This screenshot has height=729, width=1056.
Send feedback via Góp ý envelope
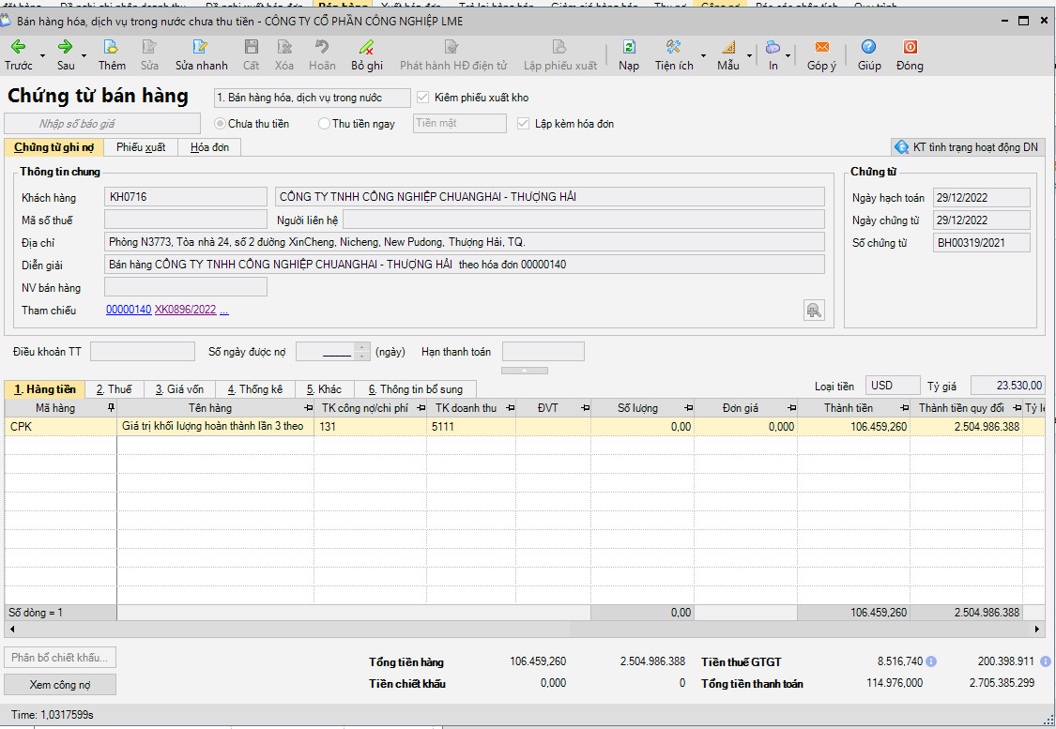821,47
